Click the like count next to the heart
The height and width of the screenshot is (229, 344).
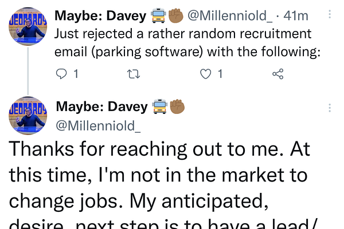pyautogui.click(x=220, y=74)
